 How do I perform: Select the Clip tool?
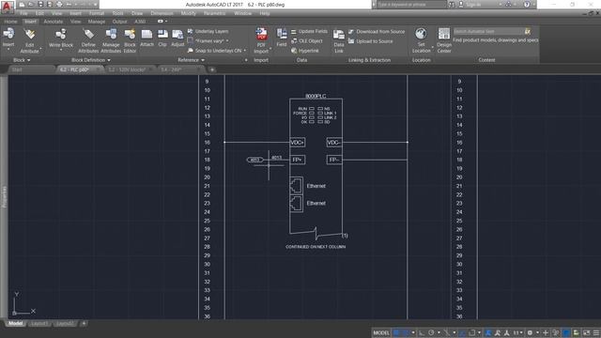tap(162, 38)
